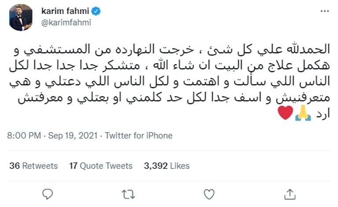Show the 3,392 Likes list
The width and height of the screenshot is (338, 207).
(167, 166)
